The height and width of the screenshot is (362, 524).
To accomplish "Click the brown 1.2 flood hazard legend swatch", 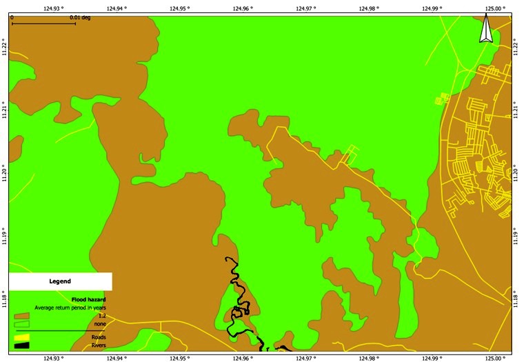I will click(23, 316).
